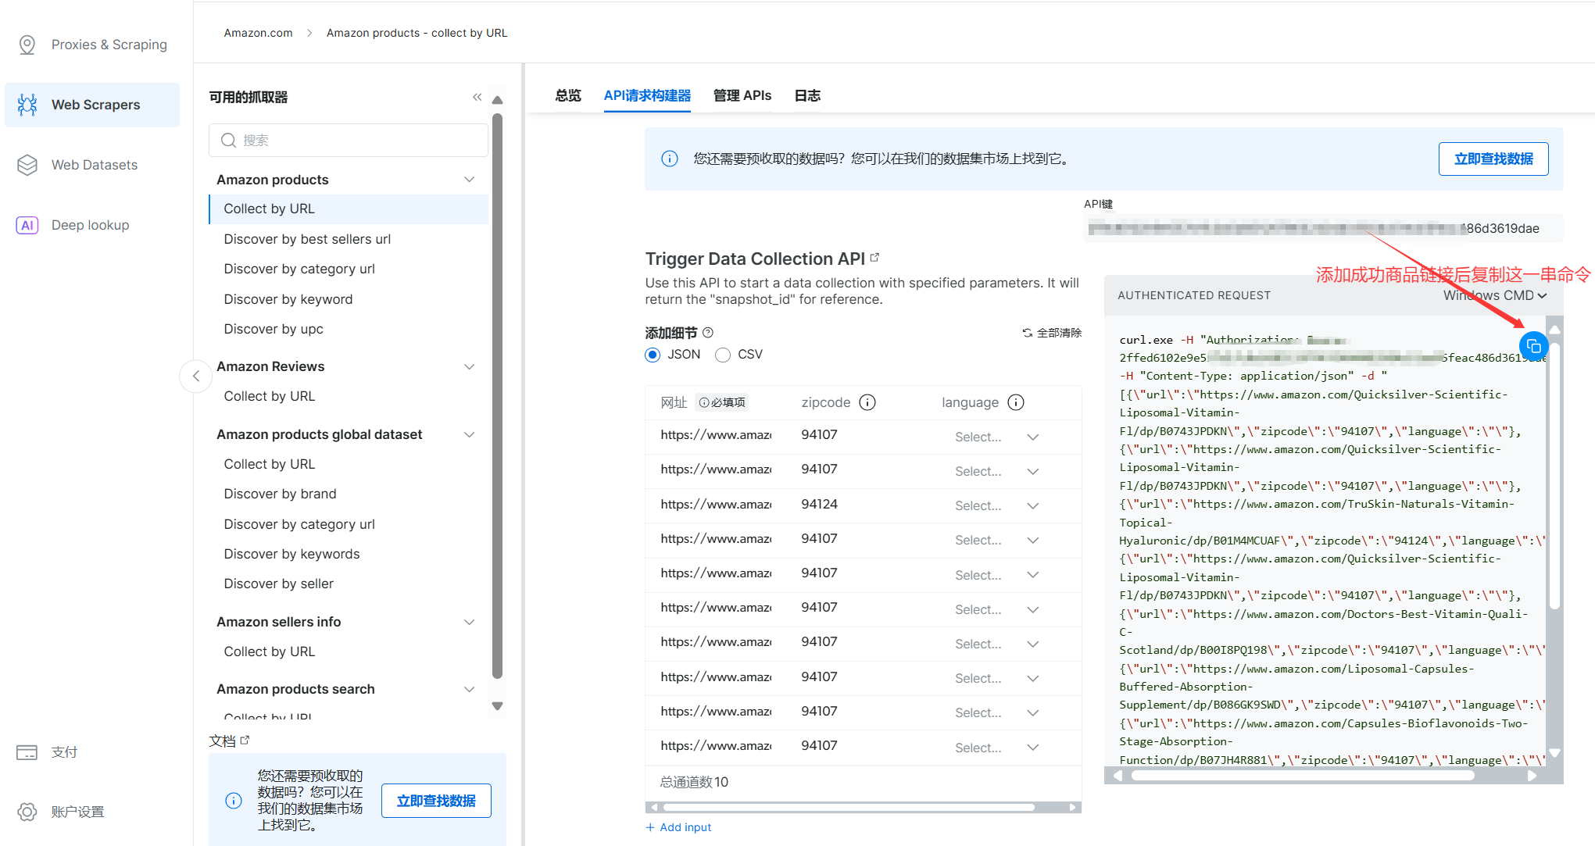Click 全部清除 to clear all inputs
The width and height of the screenshot is (1595, 846).
(1052, 333)
